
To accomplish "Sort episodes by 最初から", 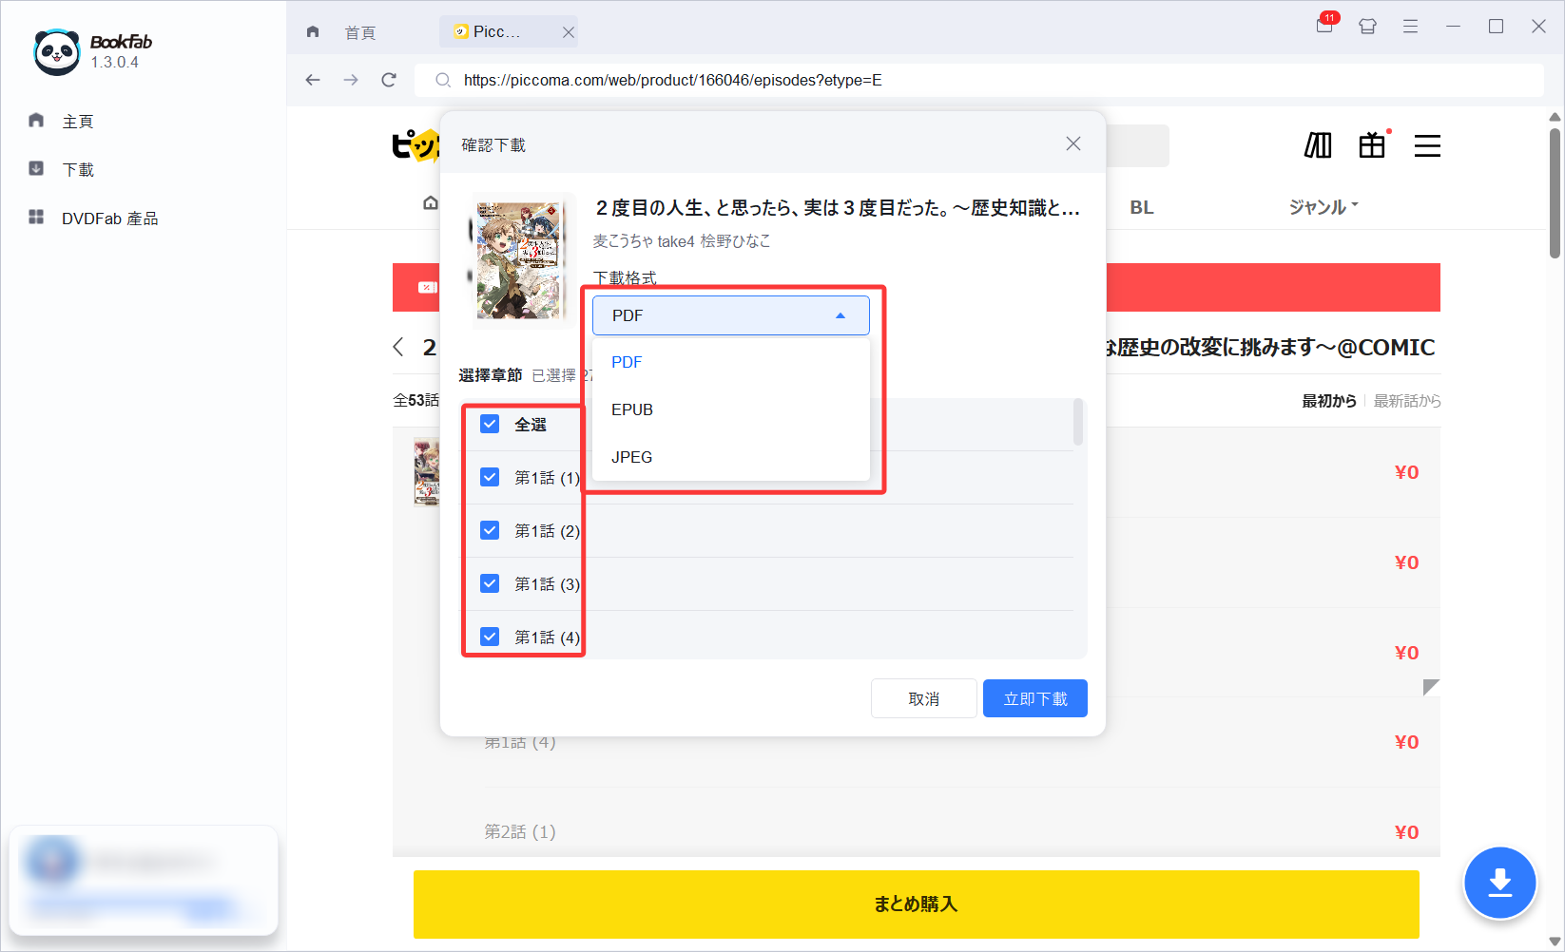I will click(1329, 401).
